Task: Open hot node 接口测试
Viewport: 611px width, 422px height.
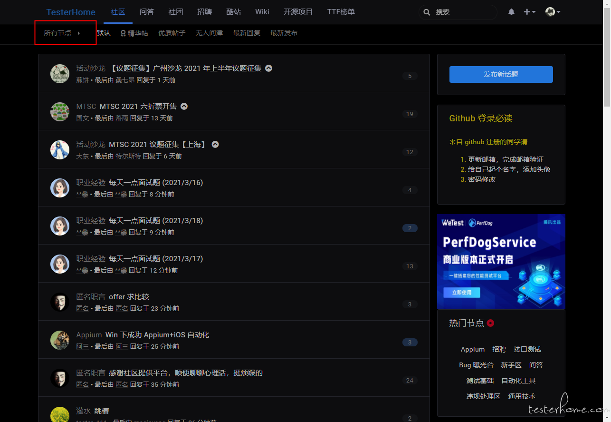Action: (x=527, y=349)
